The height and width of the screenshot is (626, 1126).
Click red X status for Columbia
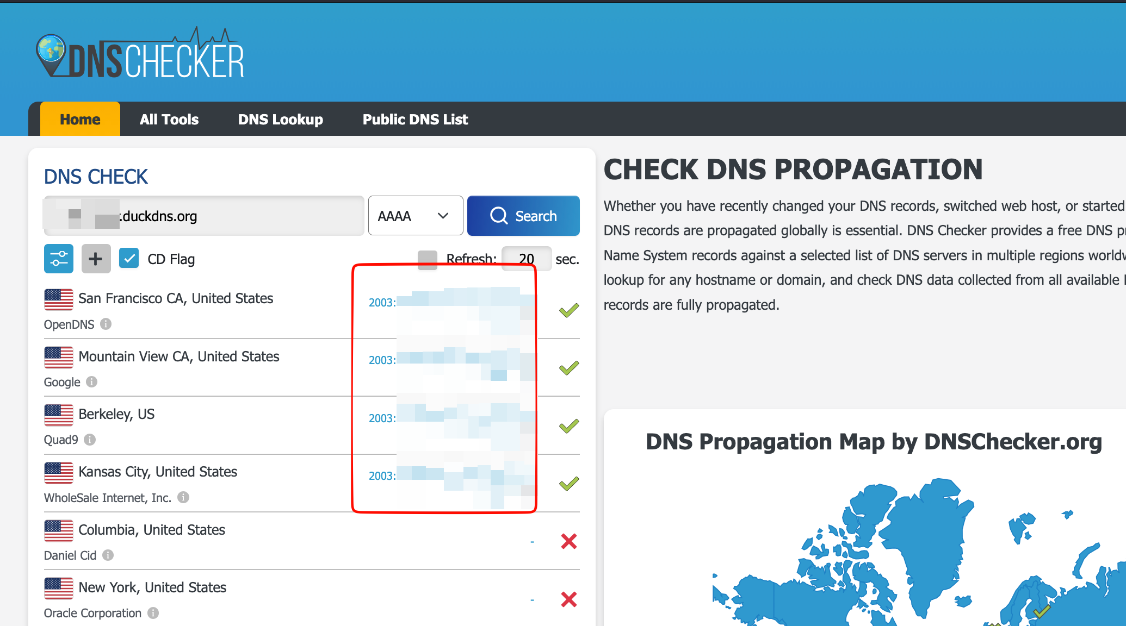pos(568,541)
